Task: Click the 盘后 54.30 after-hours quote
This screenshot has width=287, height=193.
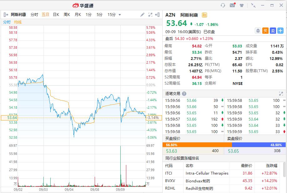Action: pos(189,38)
